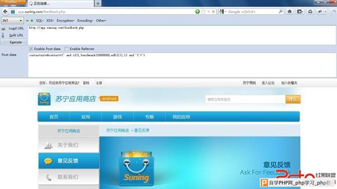
Task: Click the search magnifier icon
Action: (x=281, y=12)
